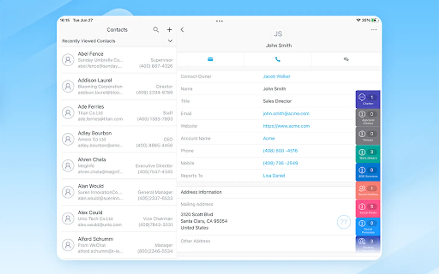The image size is (439, 274).
Task: Open the Social Posts pink tile
Action: click(x=368, y=209)
